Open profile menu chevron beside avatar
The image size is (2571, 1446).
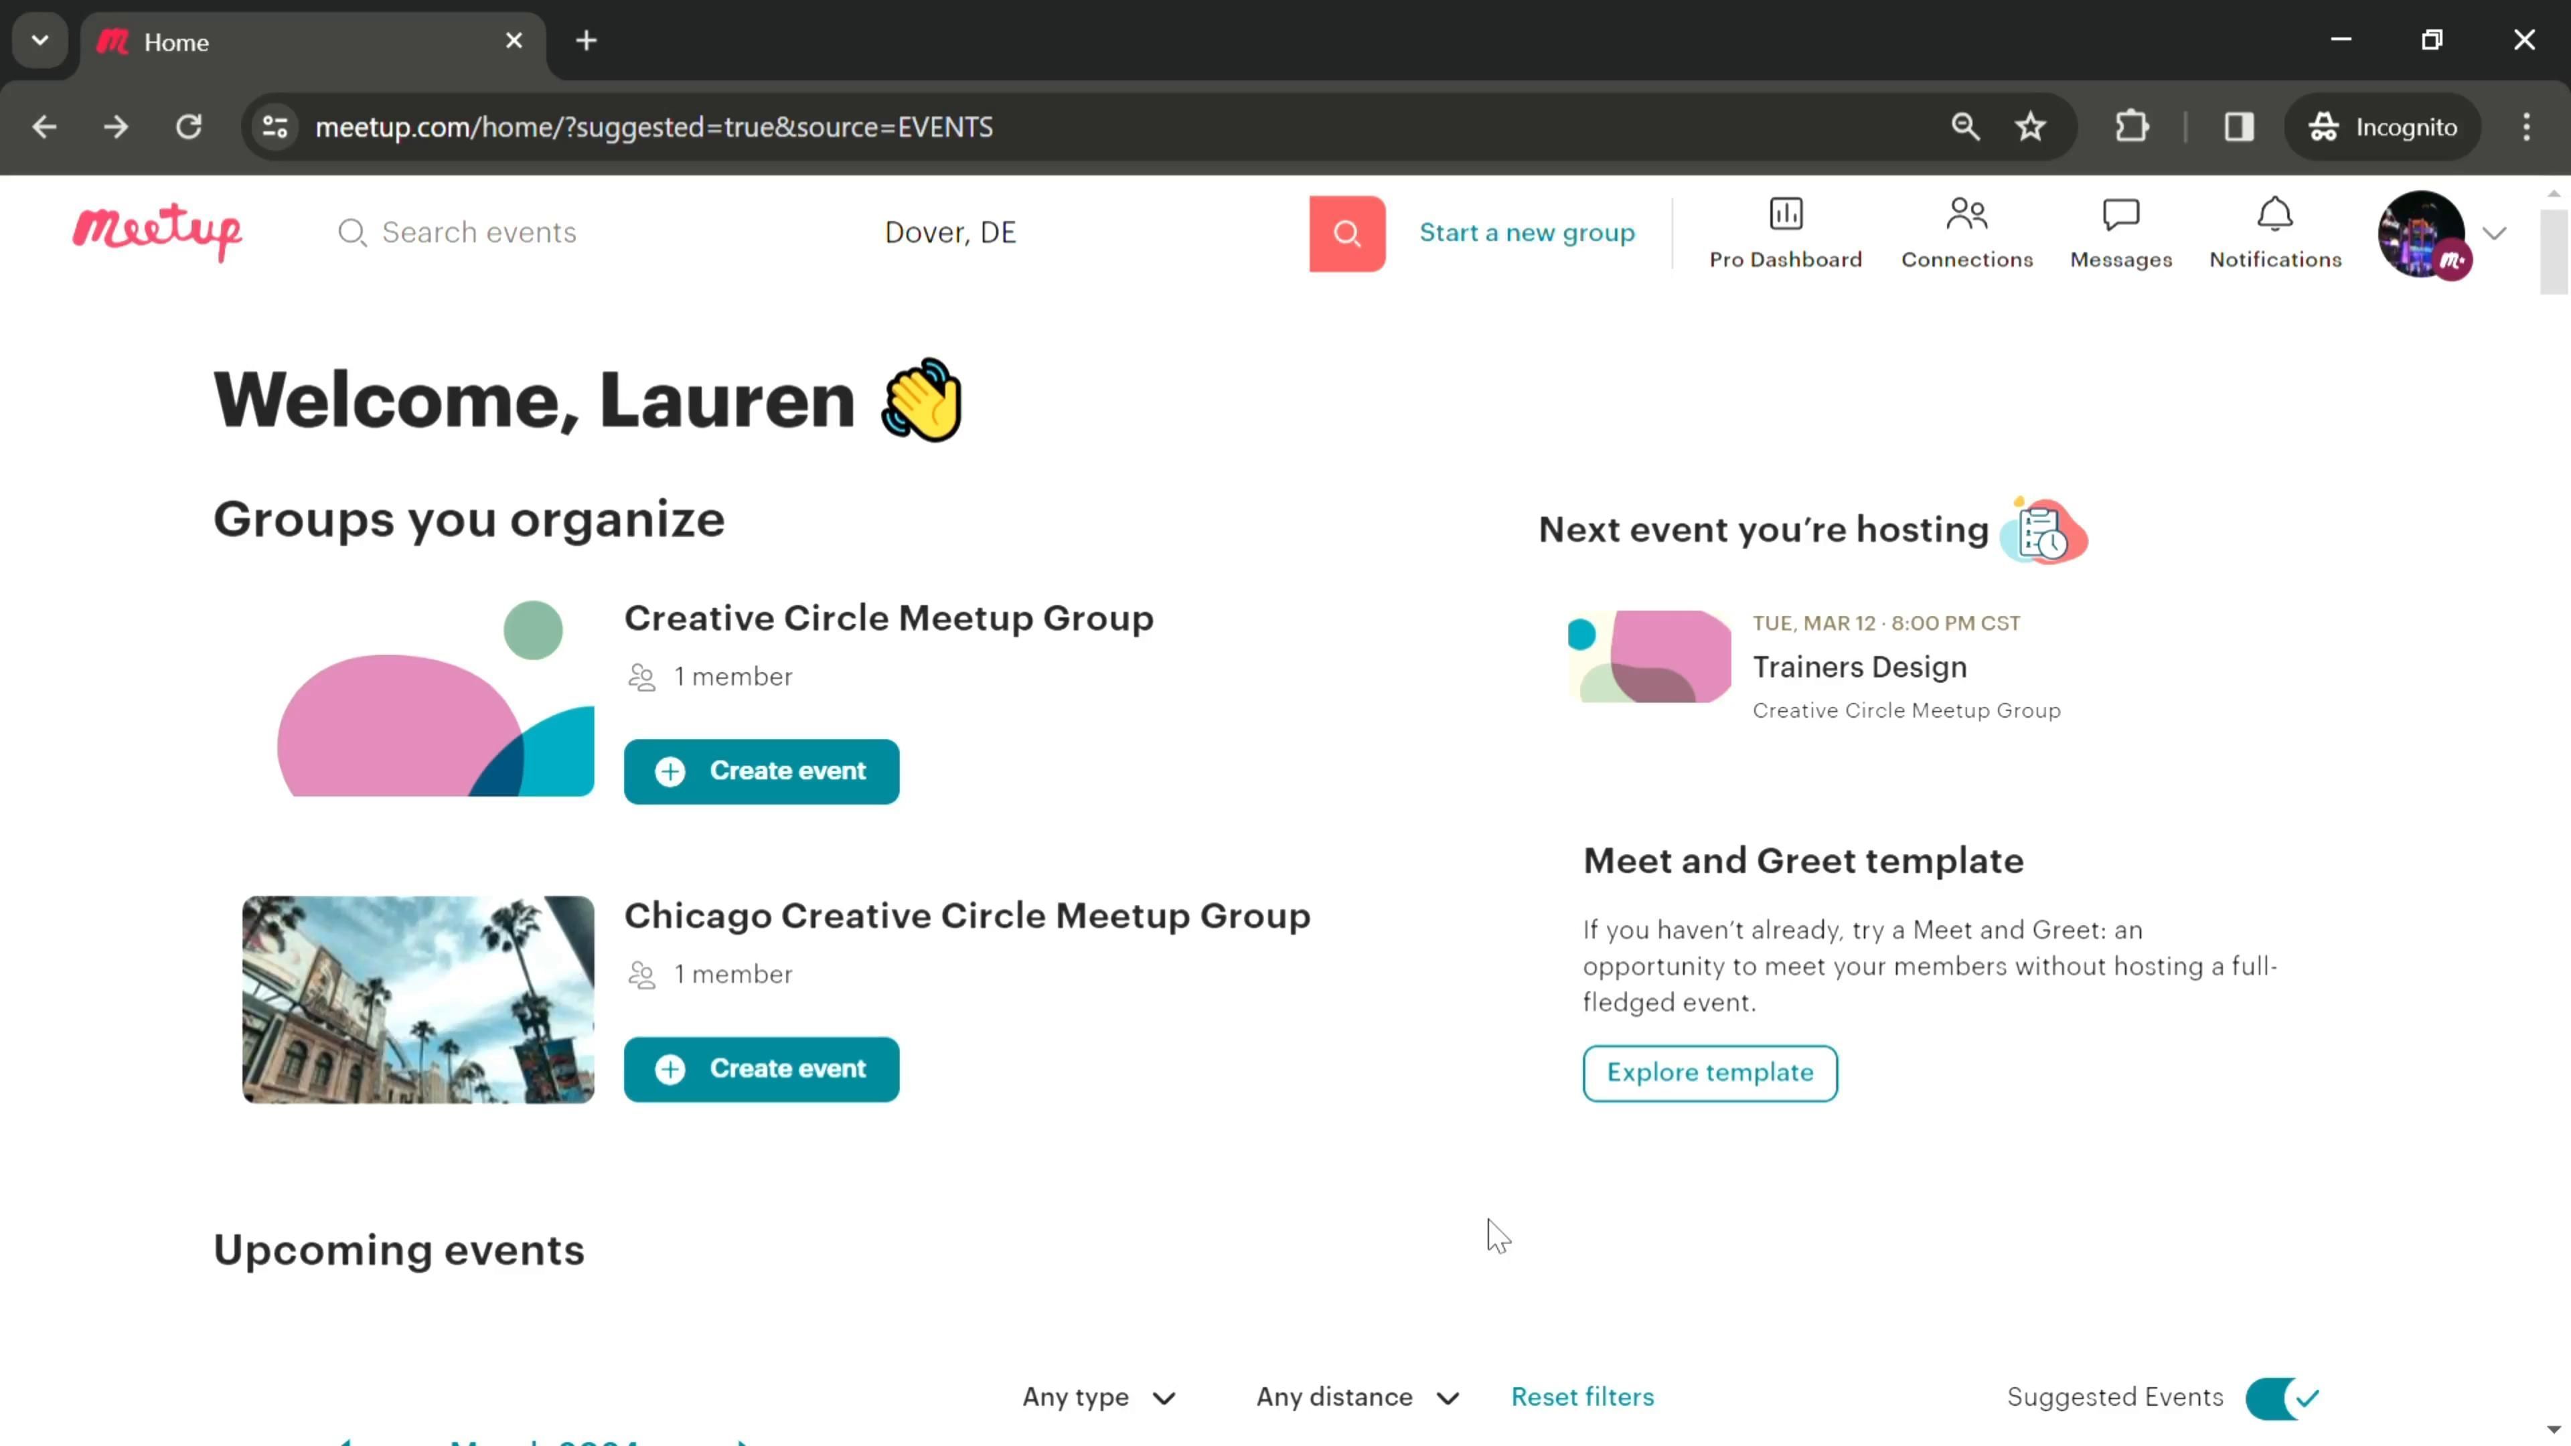tap(2493, 234)
